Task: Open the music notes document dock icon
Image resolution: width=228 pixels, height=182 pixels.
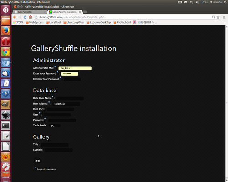Action: point(6,83)
